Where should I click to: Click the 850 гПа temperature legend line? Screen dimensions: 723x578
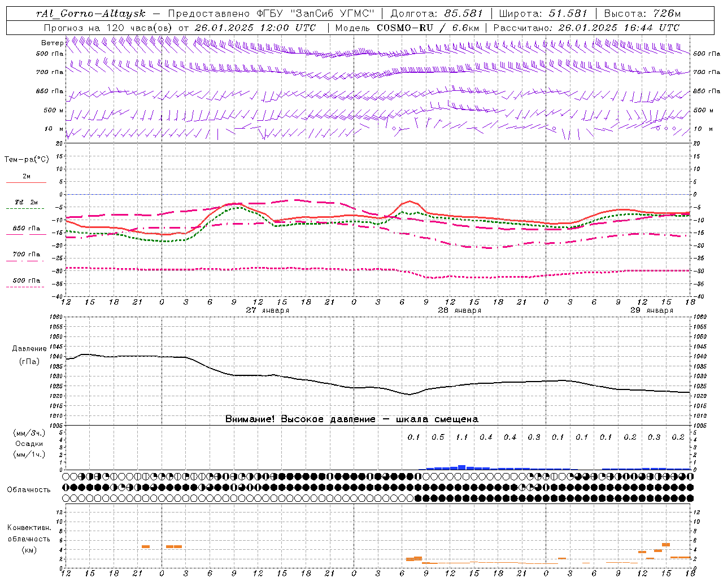tap(25, 234)
